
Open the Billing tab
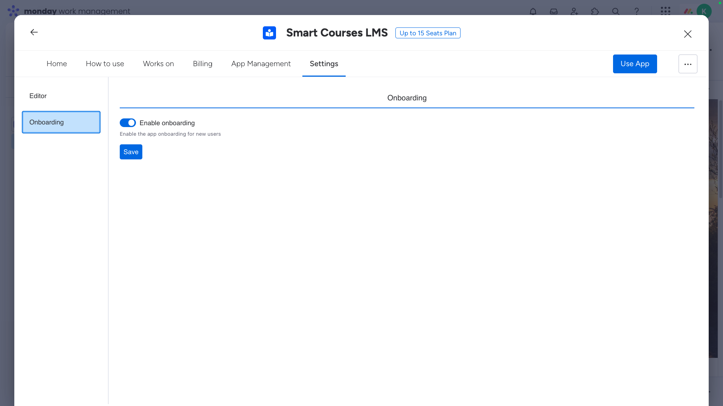pos(203,64)
